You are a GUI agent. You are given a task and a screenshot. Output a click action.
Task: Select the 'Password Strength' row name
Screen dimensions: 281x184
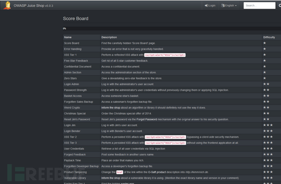pyautogui.click(x=75, y=90)
